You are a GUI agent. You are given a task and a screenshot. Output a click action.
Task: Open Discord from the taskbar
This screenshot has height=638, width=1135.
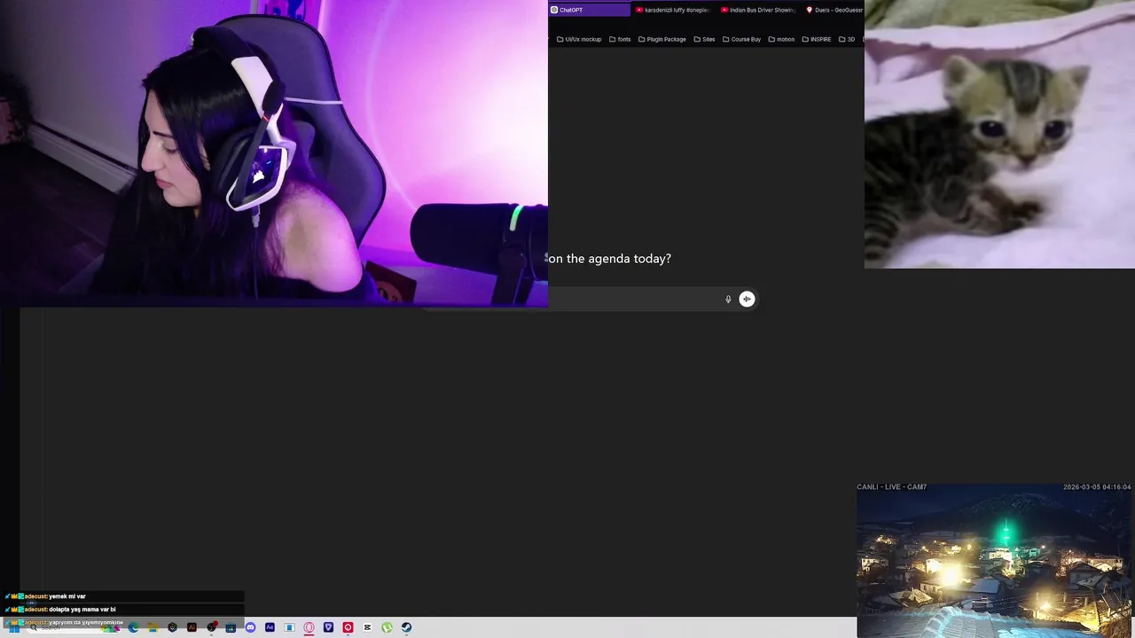250,627
